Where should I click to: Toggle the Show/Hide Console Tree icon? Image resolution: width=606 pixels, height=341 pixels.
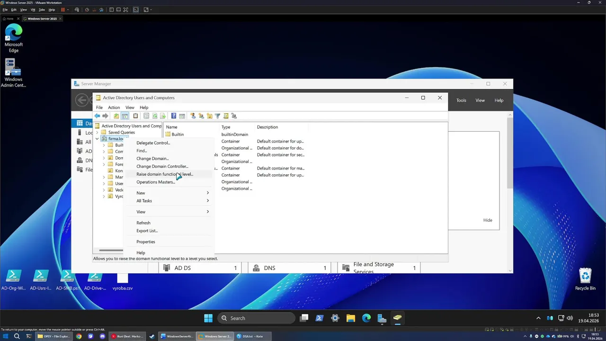tap(125, 116)
